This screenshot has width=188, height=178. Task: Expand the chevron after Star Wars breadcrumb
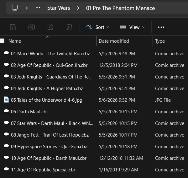[x=78, y=8]
